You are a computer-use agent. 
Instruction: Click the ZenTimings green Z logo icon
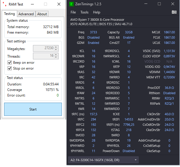pos(71,4)
